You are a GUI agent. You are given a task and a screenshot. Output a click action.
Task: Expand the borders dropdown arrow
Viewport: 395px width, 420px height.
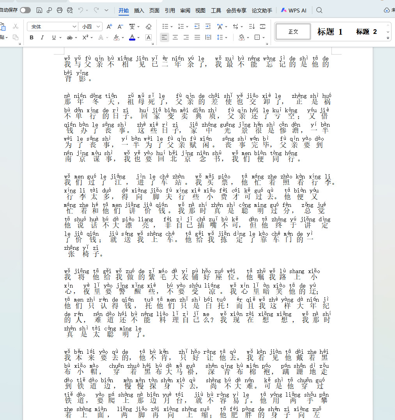pos(264,38)
